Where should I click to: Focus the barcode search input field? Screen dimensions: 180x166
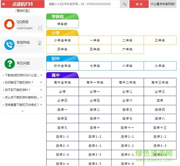[83, 4]
